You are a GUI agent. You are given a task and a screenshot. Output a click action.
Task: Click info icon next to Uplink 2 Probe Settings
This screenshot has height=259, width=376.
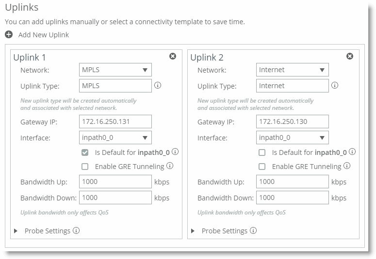pos(253,231)
